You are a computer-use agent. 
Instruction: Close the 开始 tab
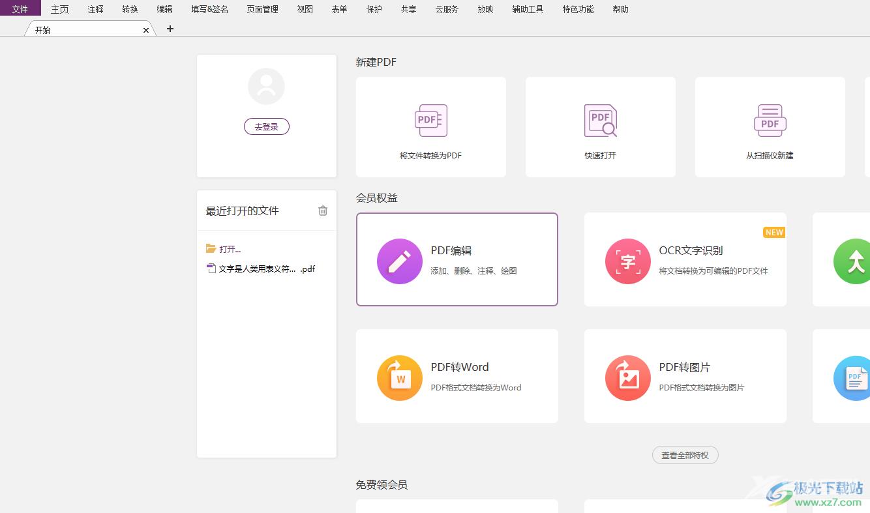click(x=146, y=30)
